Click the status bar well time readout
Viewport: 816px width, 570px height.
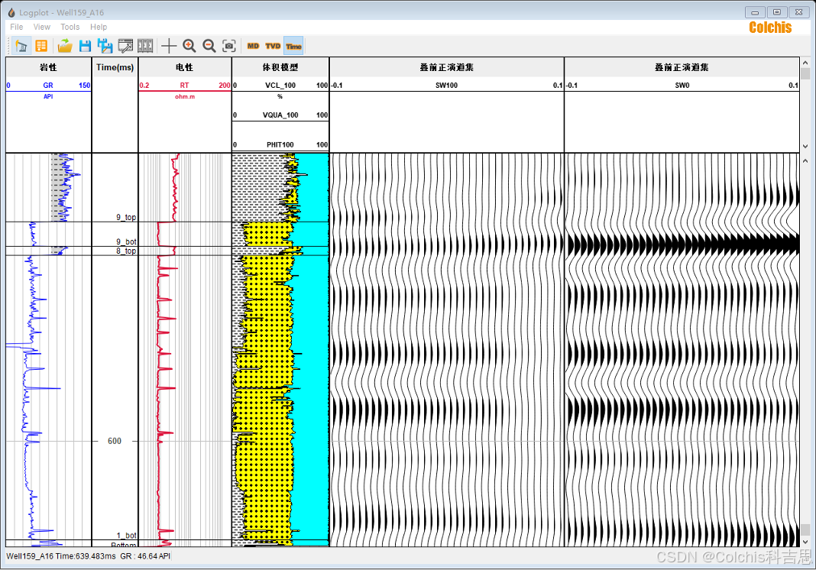pyautogui.click(x=61, y=556)
